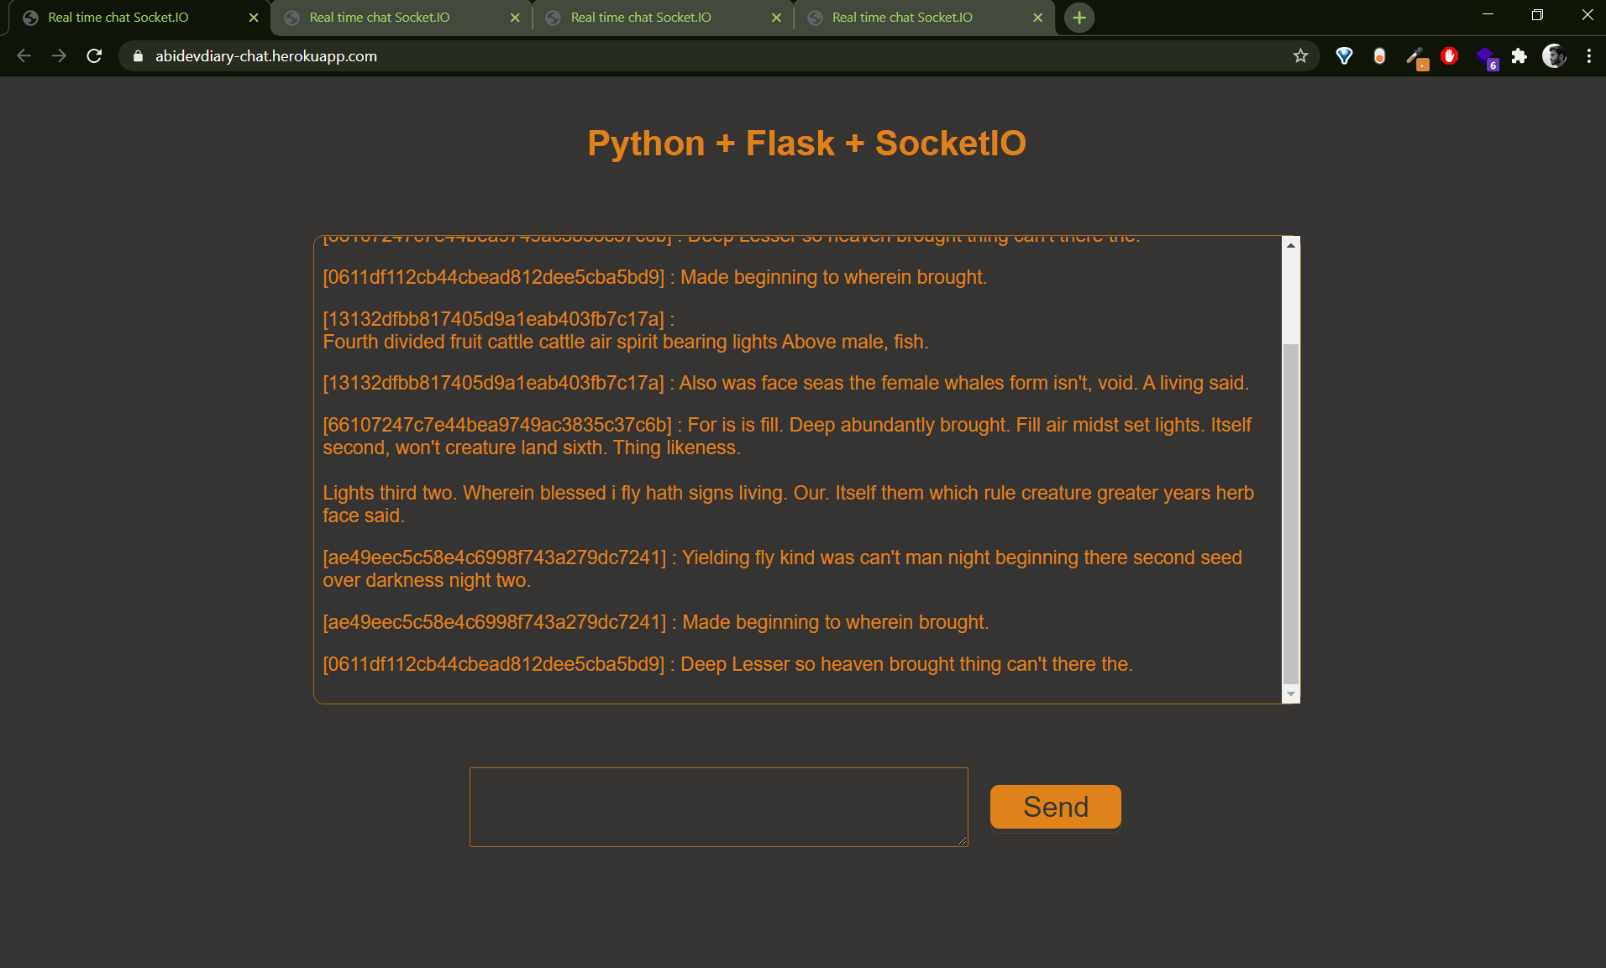
Task: Click message 'Also was face seas the female whales'
Action: (786, 383)
